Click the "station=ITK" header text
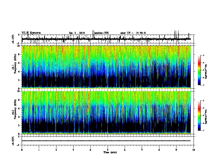Screen dimensions: 218x168 [102, 33]
